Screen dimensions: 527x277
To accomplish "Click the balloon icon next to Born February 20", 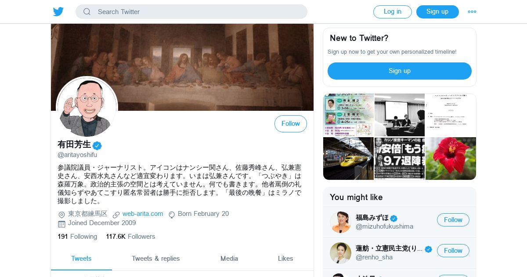I will tap(172, 215).
